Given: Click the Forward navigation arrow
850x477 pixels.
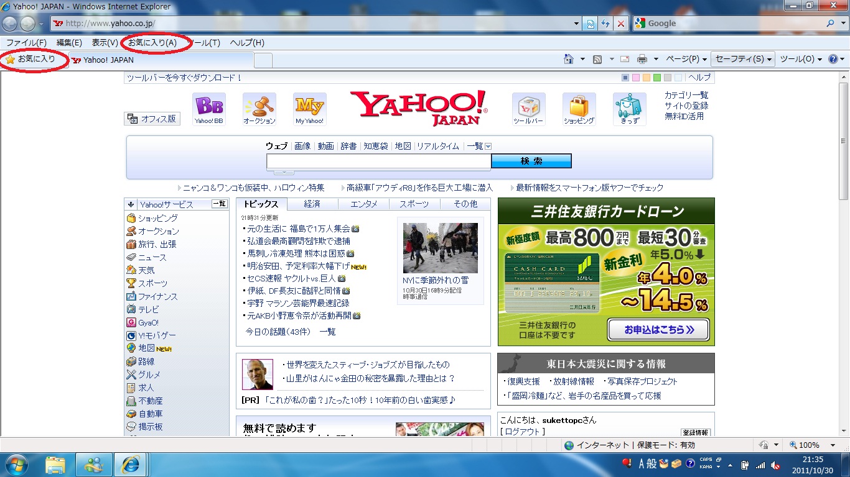Looking at the screenshot, I should (x=28, y=24).
